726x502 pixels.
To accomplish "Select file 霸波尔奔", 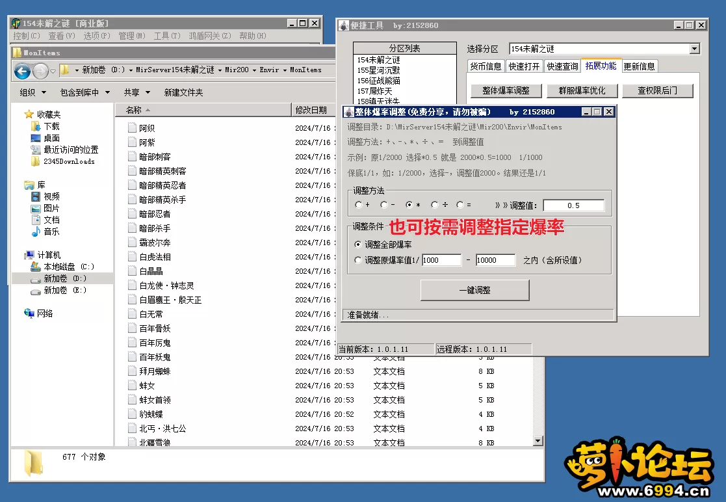I will pos(155,242).
